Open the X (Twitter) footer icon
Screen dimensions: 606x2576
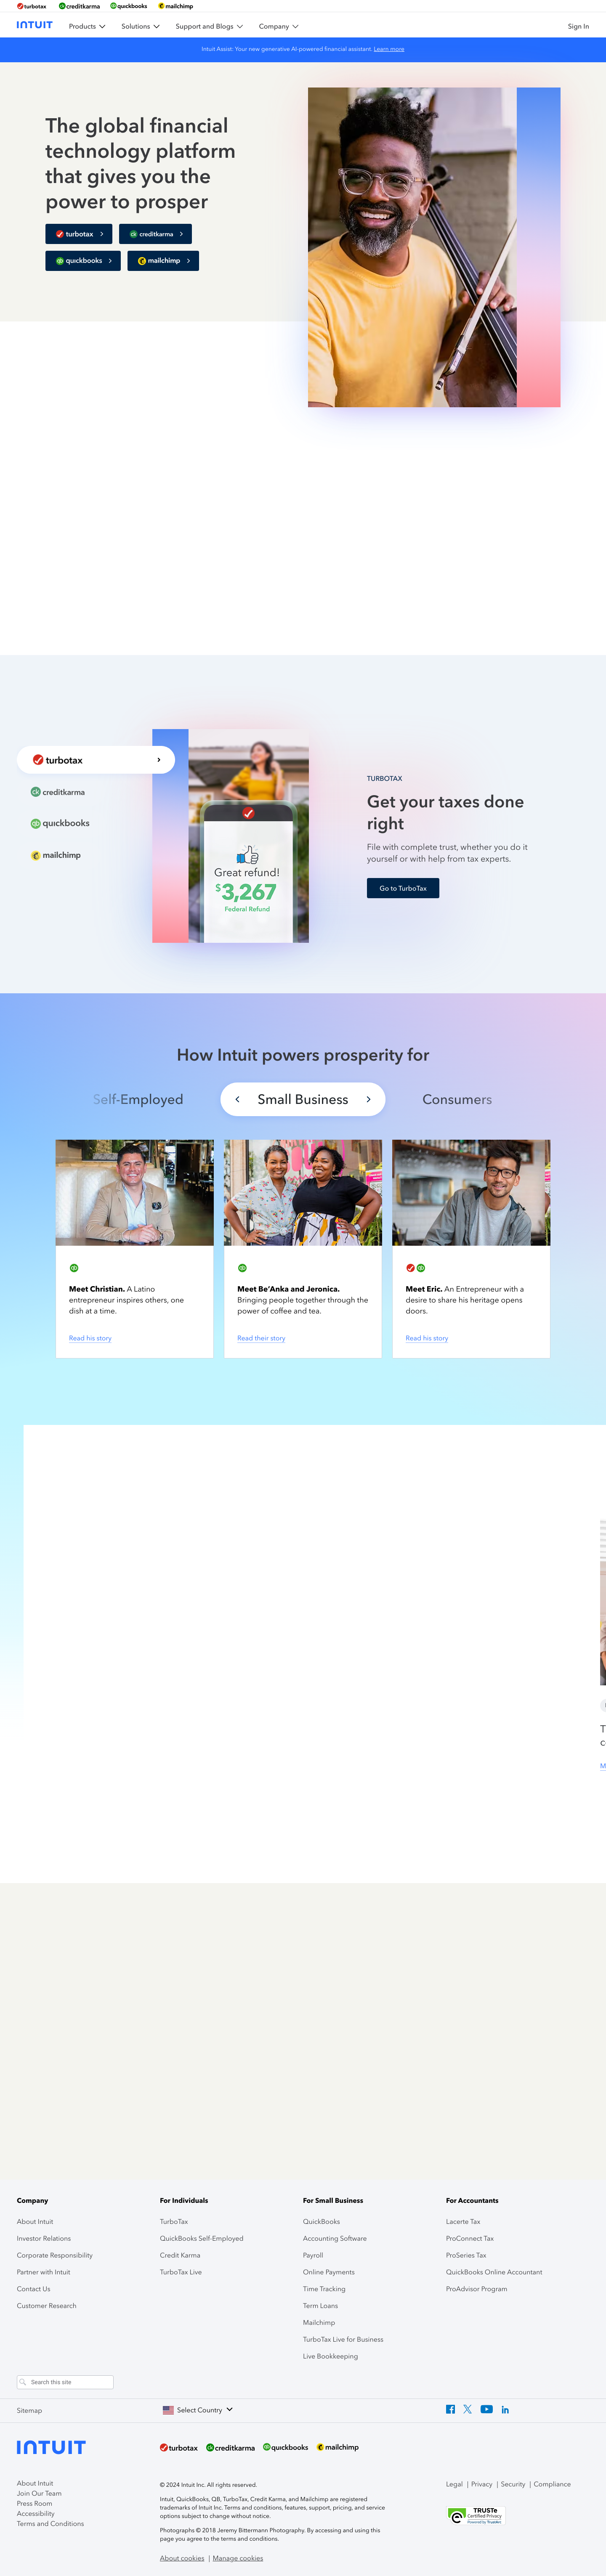click(x=467, y=2409)
